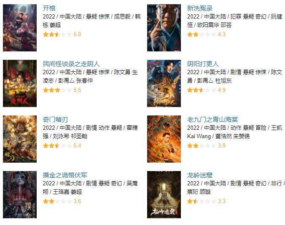Click the 老九门之青山海棠 poster thumbnail

click(x=164, y=139)
